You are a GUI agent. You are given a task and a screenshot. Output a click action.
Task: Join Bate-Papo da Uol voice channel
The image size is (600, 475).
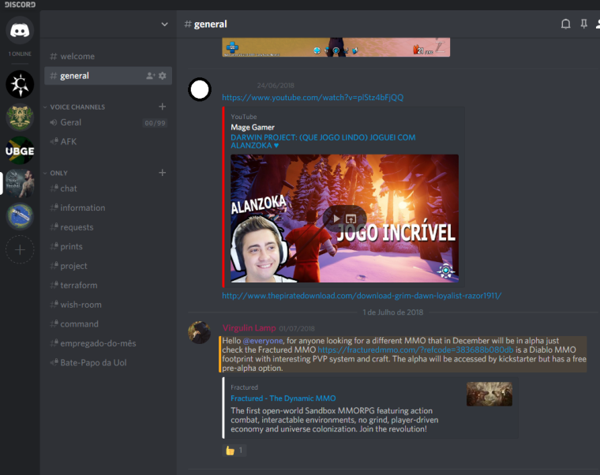(108, 363)
